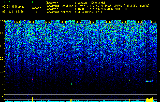Select the meteor count value 8
Image resolution: width=160 pixels, height=102 pixels.
[x=36, y=12]
